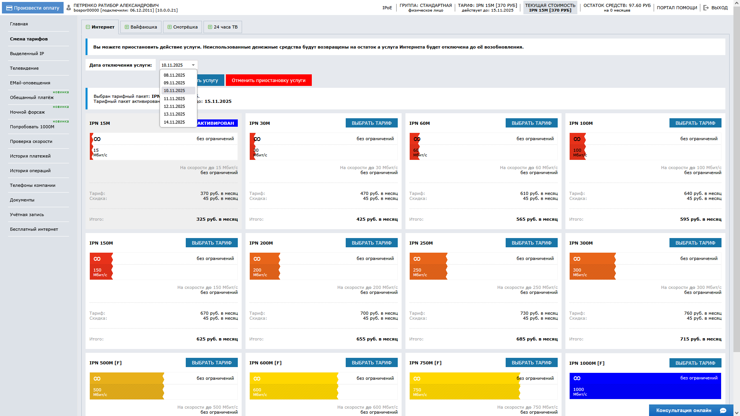The image size is (740, 416).
Task: Select 12.11.2025 from the date list
Action: click(x=174, y=106)
